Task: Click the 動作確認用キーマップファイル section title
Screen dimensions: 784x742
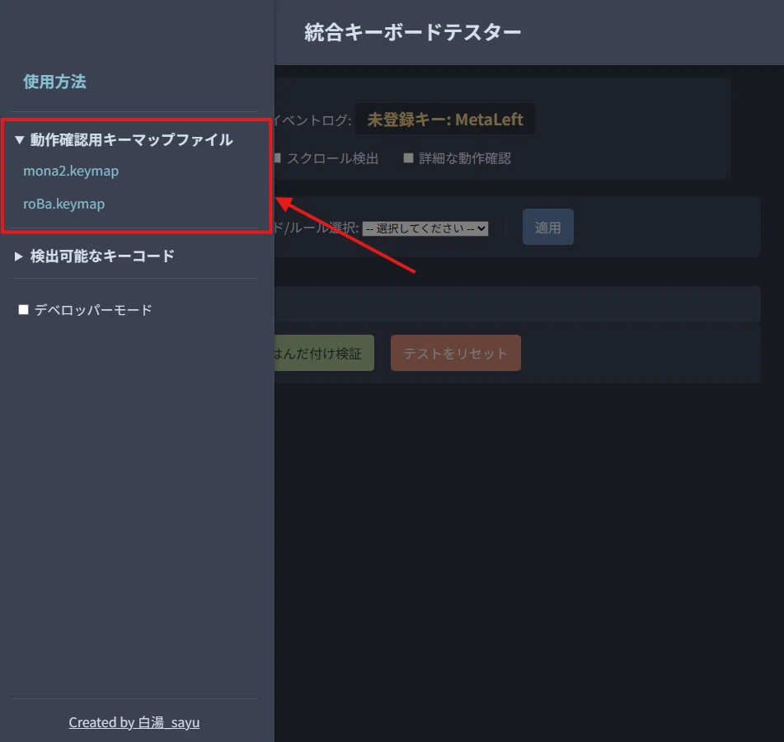Action: (132, 140)
